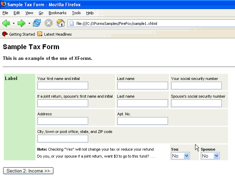Go to the Home page icon
Screen dimensions: 235x178
(x=61, y=23)
